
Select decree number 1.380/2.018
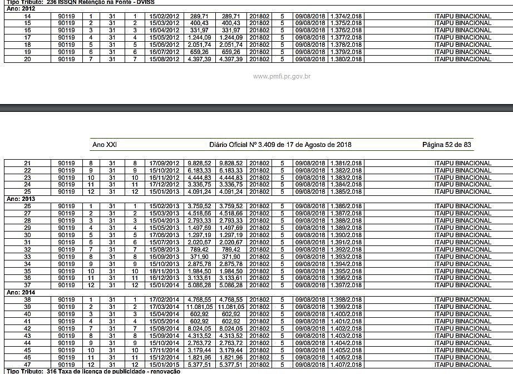point(346,59)
